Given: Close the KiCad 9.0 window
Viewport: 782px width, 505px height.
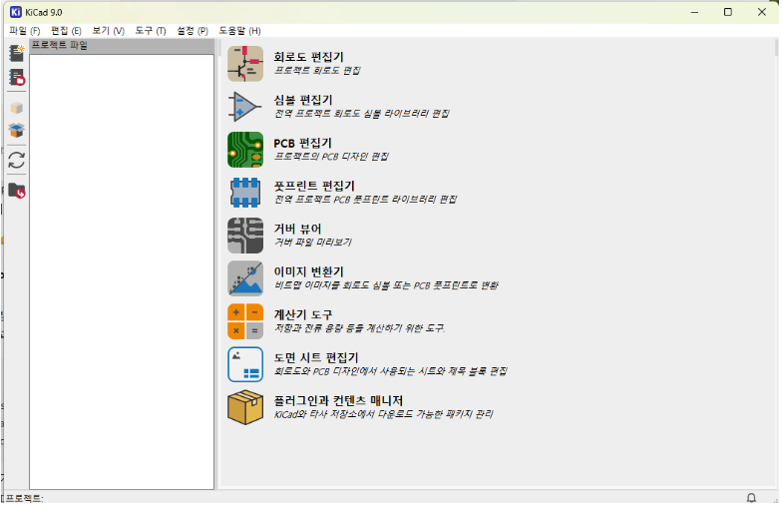Looking at the screenshot, I should 762,12.
